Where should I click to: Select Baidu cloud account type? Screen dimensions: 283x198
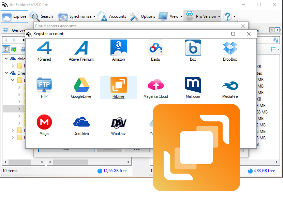click(x=155, y=51)
